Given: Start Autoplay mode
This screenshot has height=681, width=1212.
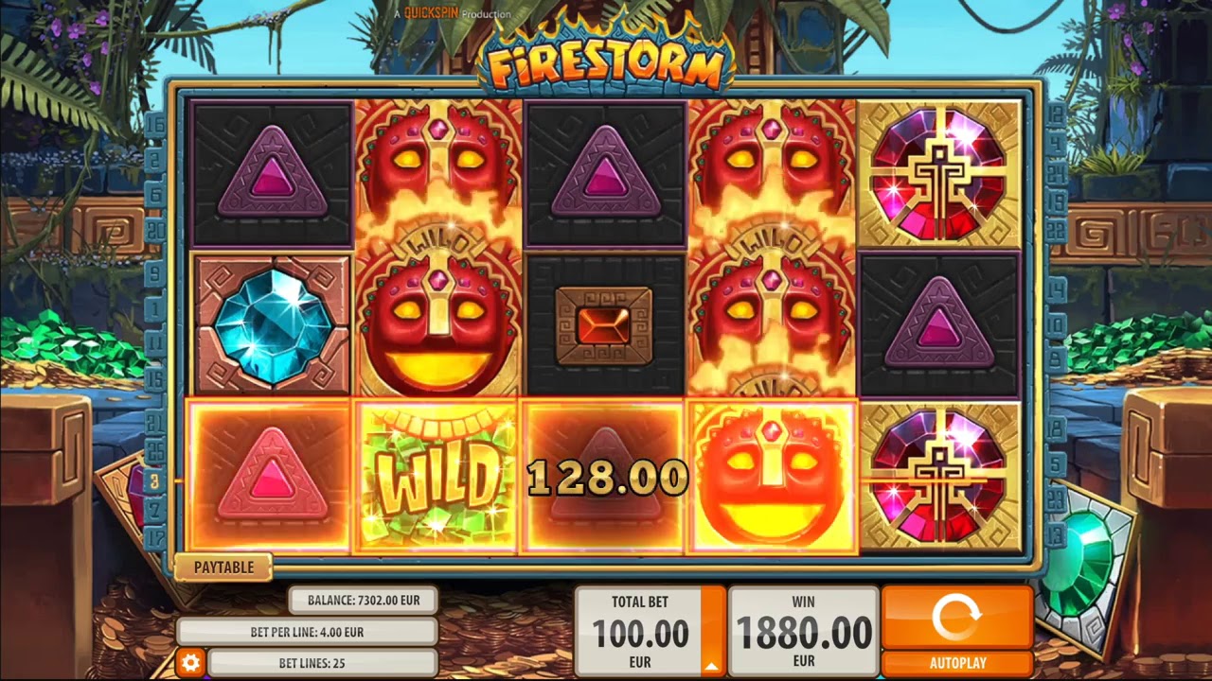Looking at the screenshot, I should 957,663.
